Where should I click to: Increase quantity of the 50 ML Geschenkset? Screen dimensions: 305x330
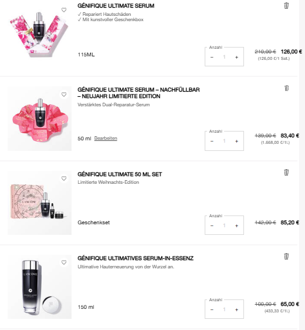(x=237, y=226)
